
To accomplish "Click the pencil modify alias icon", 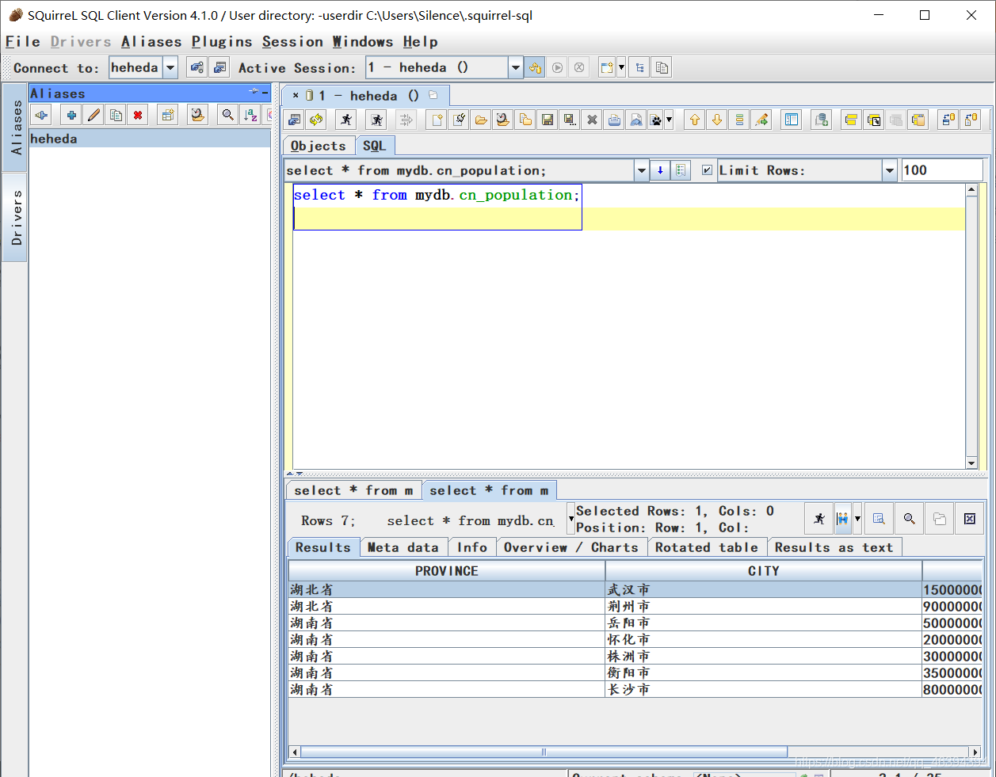I will 93,115.
